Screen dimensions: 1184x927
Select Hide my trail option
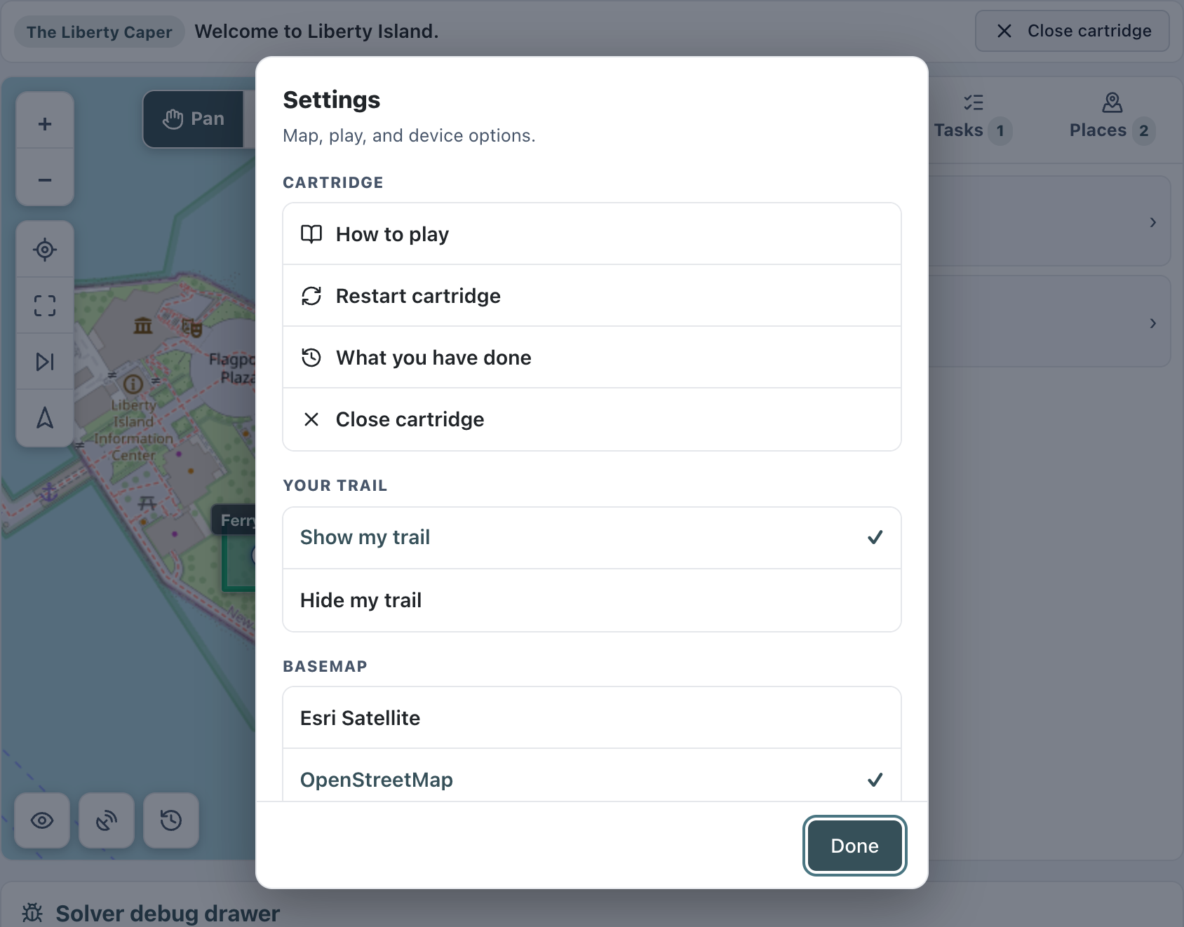tap(592, 600)
